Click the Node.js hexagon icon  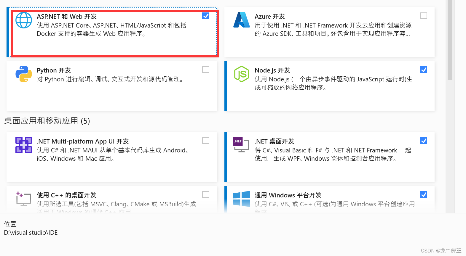pos(242,74)
